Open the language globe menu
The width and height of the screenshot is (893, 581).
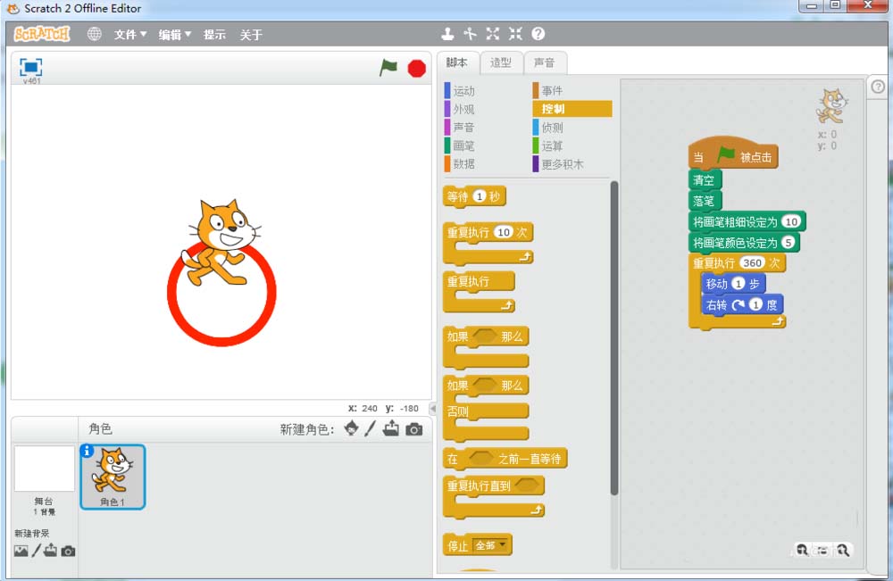point(95,34)
